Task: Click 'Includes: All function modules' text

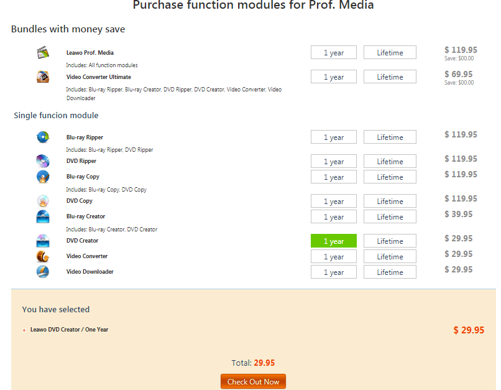Action: pos(102,65)
